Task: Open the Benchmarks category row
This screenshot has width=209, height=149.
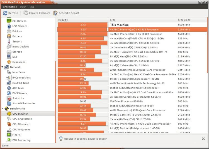Action: [28, 108]
